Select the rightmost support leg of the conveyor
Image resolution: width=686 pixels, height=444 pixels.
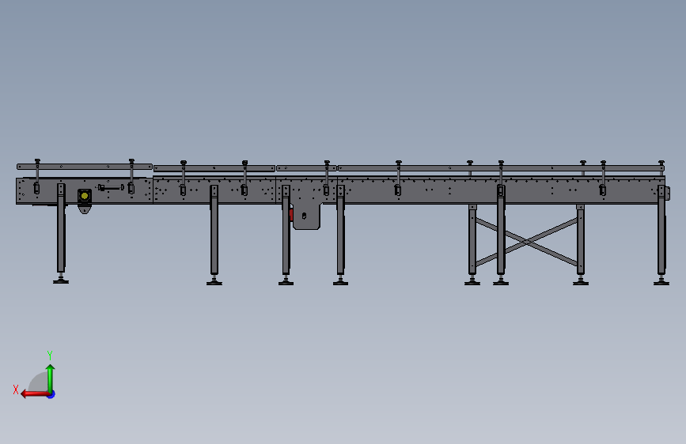click(661, 231)
